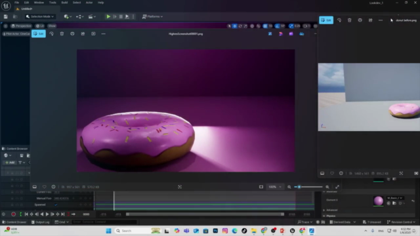Click the Eject play icon

coord(127,16)
